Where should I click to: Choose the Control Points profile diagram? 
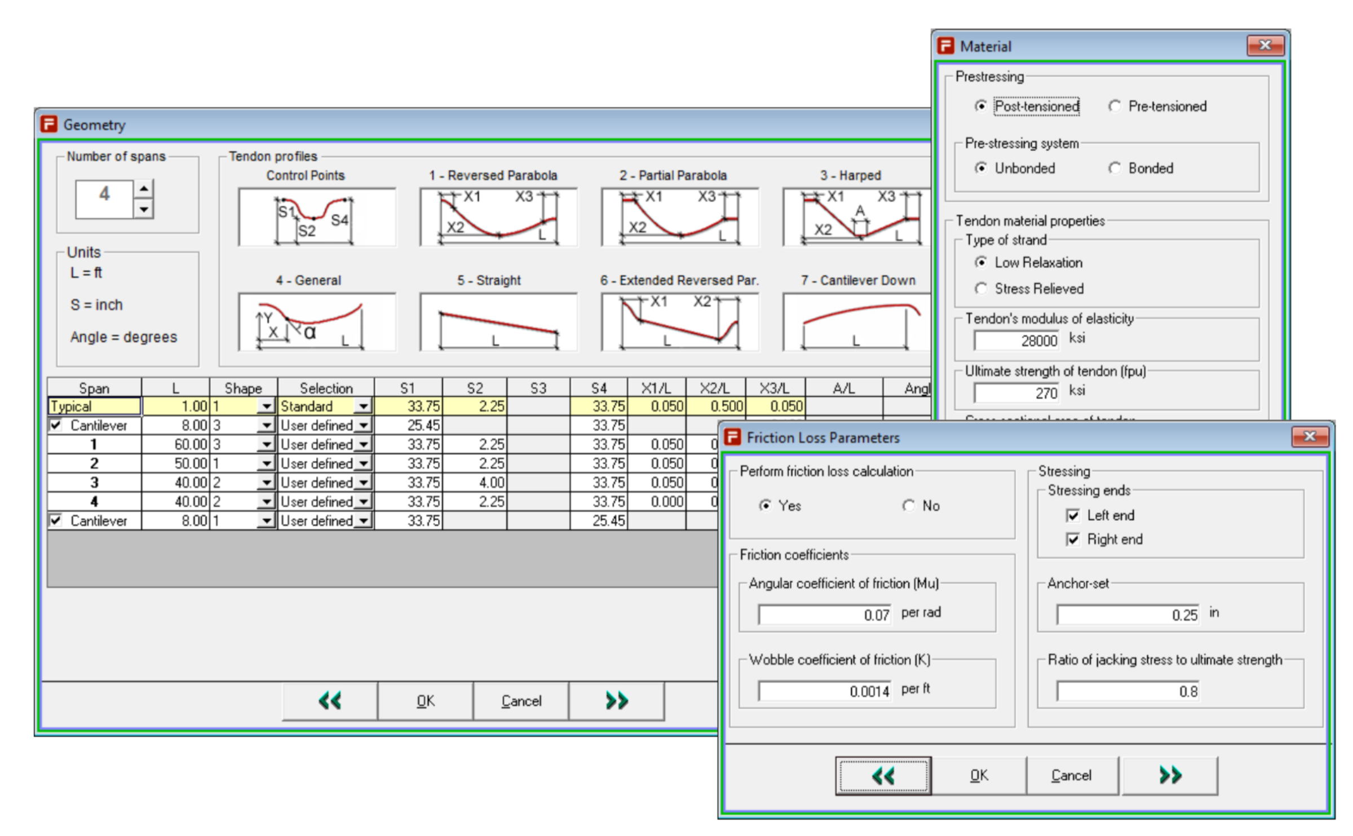(316, 217)
